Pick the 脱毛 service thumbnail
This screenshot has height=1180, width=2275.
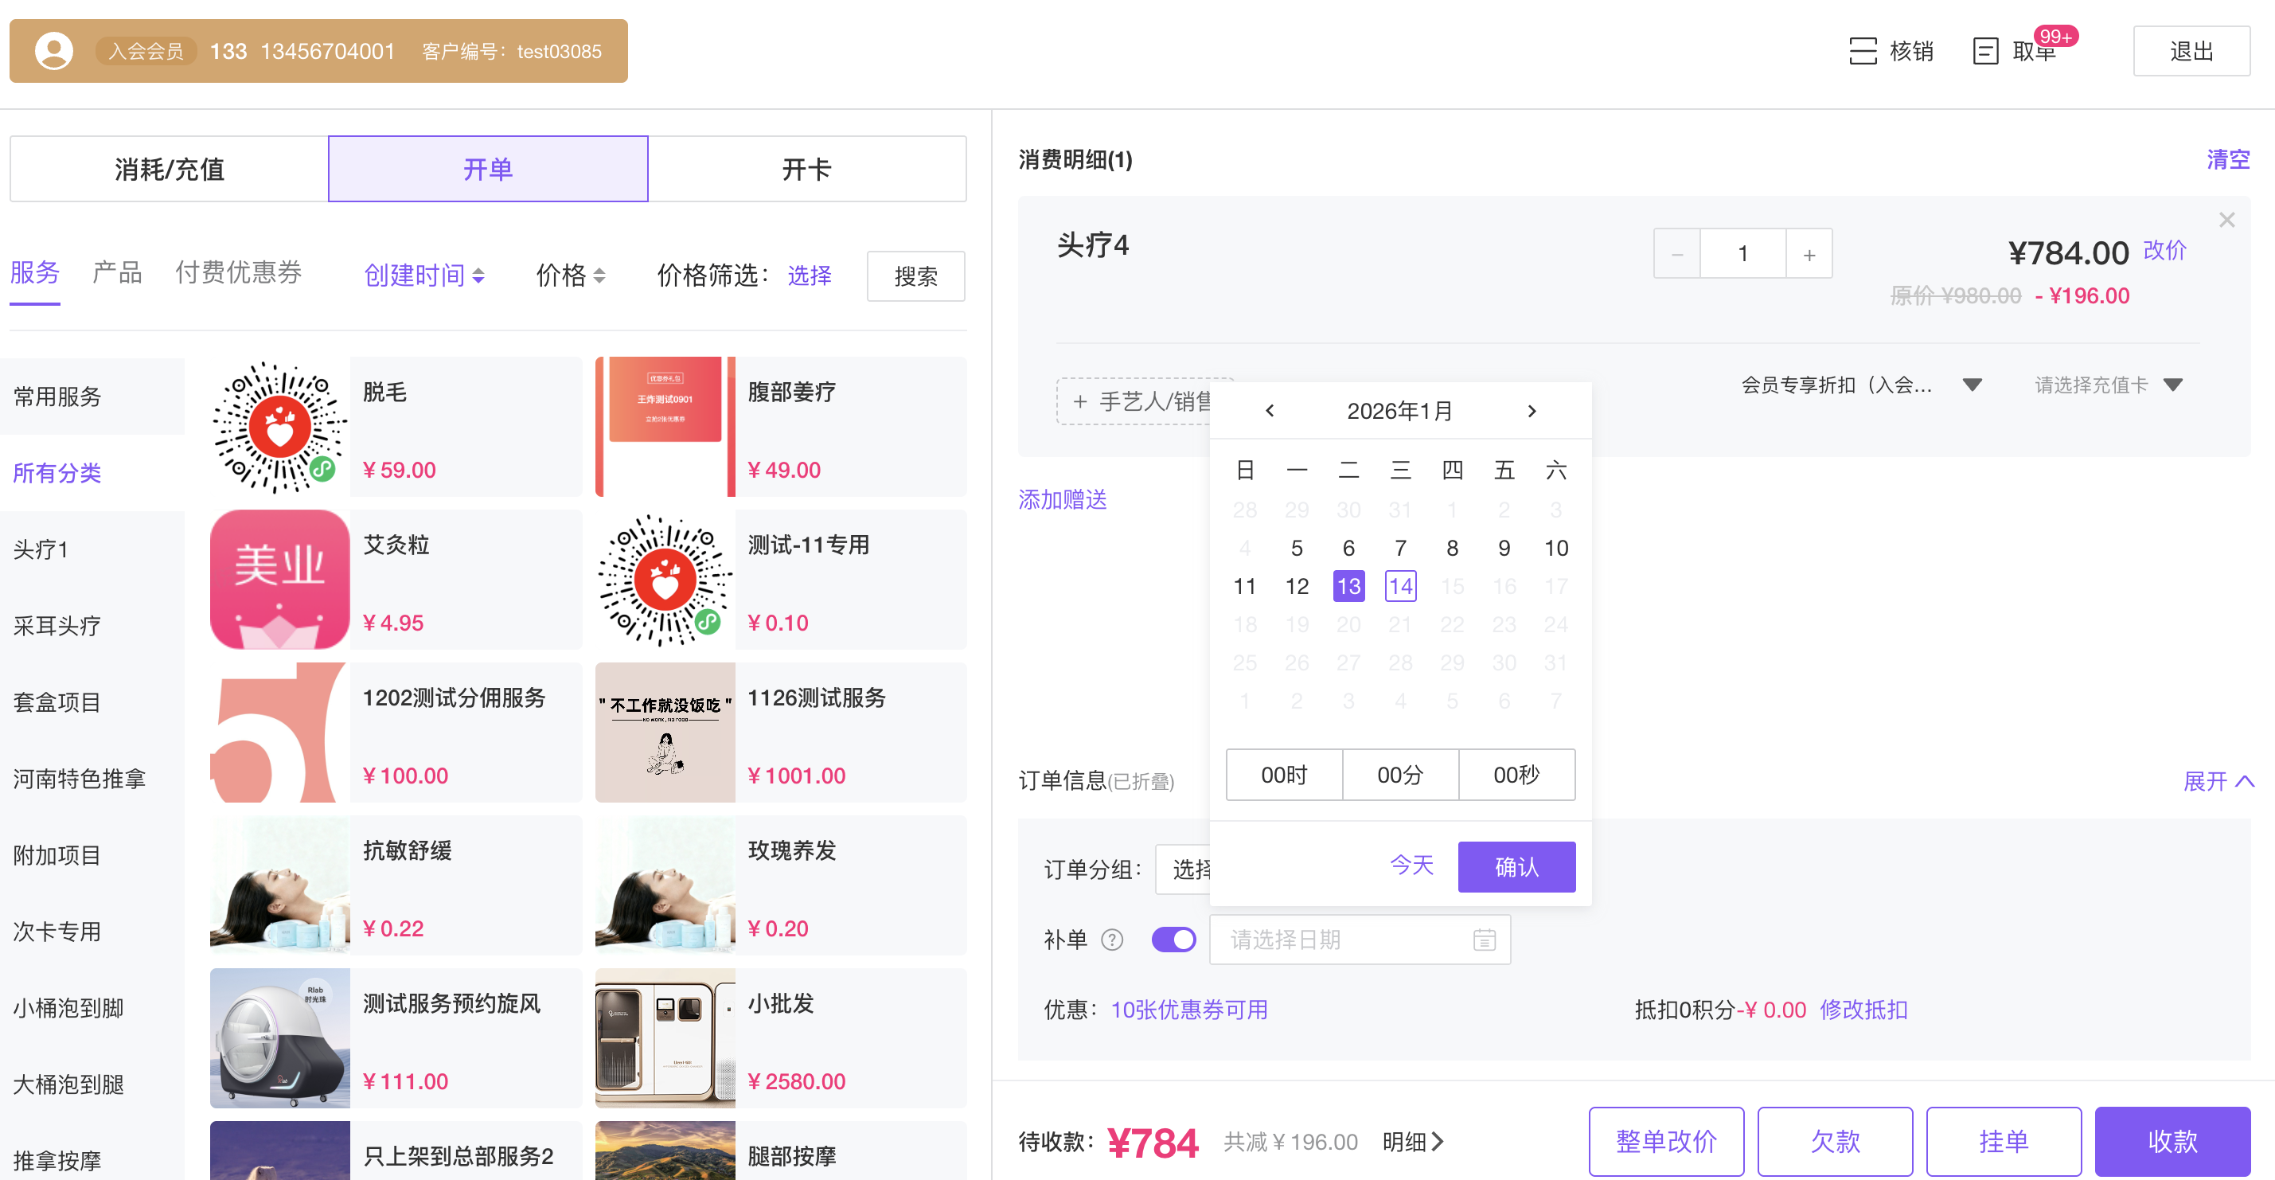279,427
